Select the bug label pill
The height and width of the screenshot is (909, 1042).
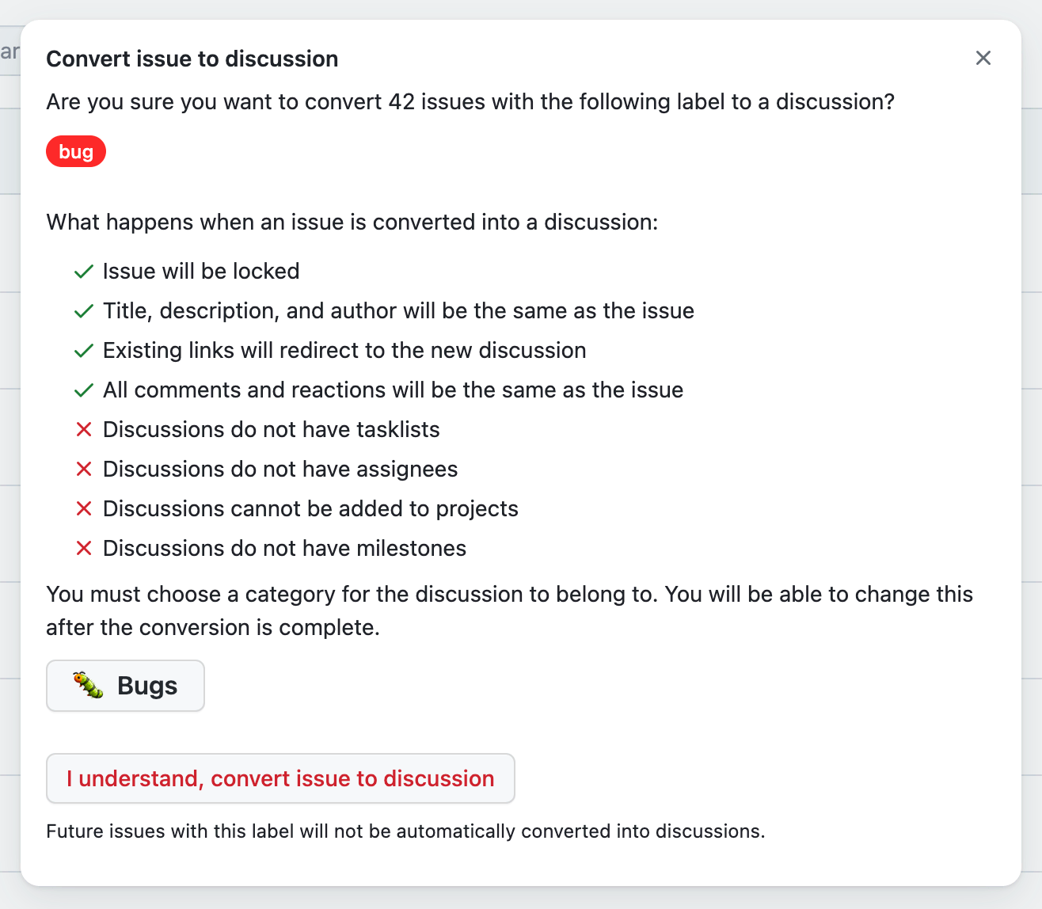[x=76, y=151]
